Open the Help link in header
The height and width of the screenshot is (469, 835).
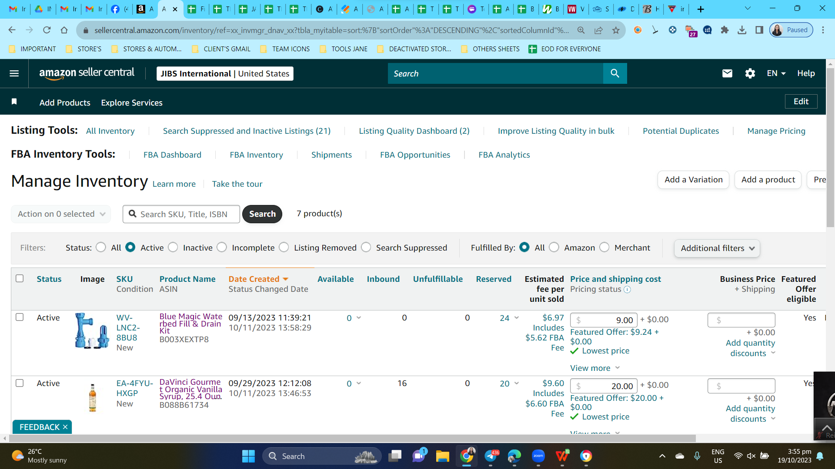[x=806, y=73]
